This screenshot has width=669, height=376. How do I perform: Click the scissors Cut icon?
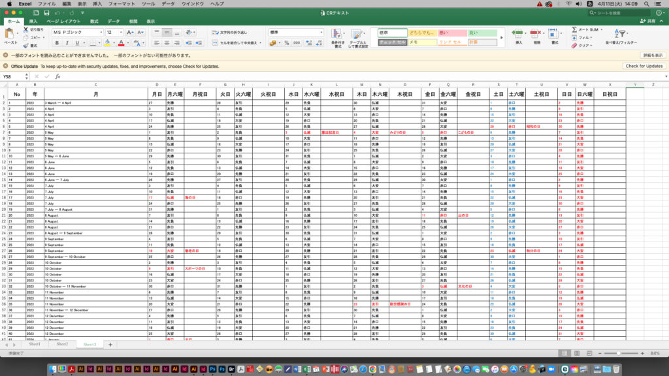[x=26, y=29]
